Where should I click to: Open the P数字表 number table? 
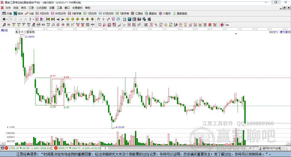(x=75, y=14)
